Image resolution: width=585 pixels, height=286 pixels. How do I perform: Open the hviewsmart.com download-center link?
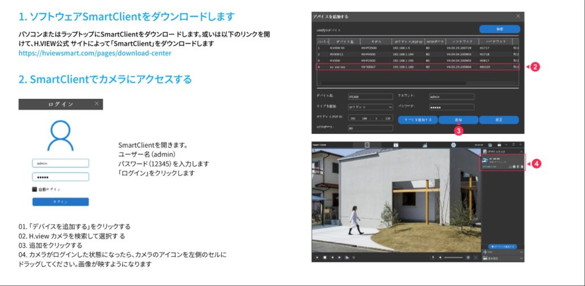point(95,53)
